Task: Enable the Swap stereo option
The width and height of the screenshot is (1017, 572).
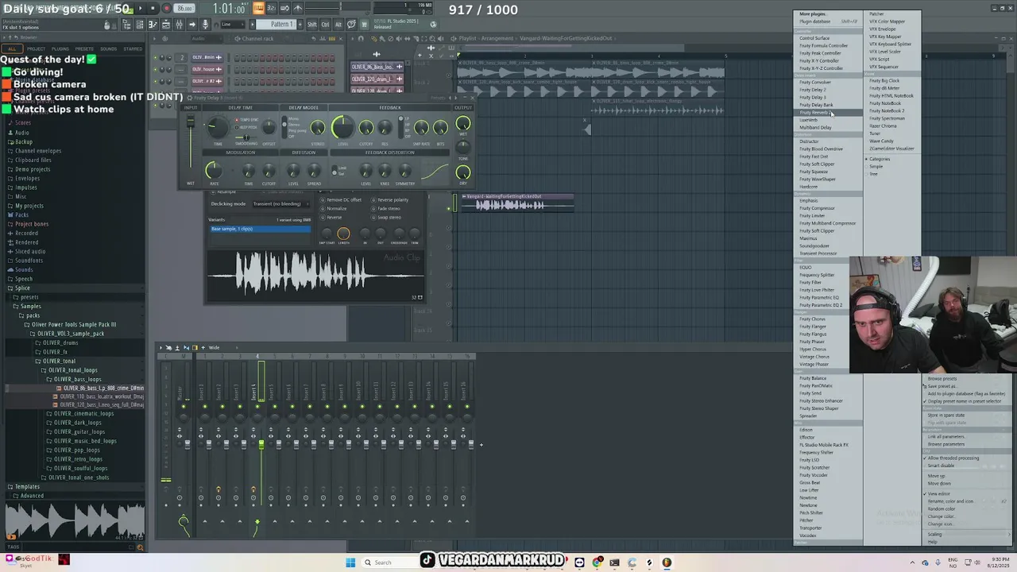Action: 388,218
